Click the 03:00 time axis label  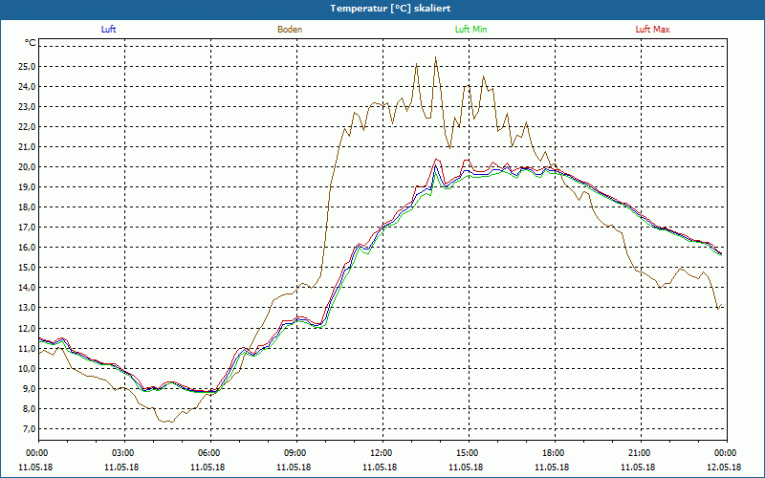[122, 452]
